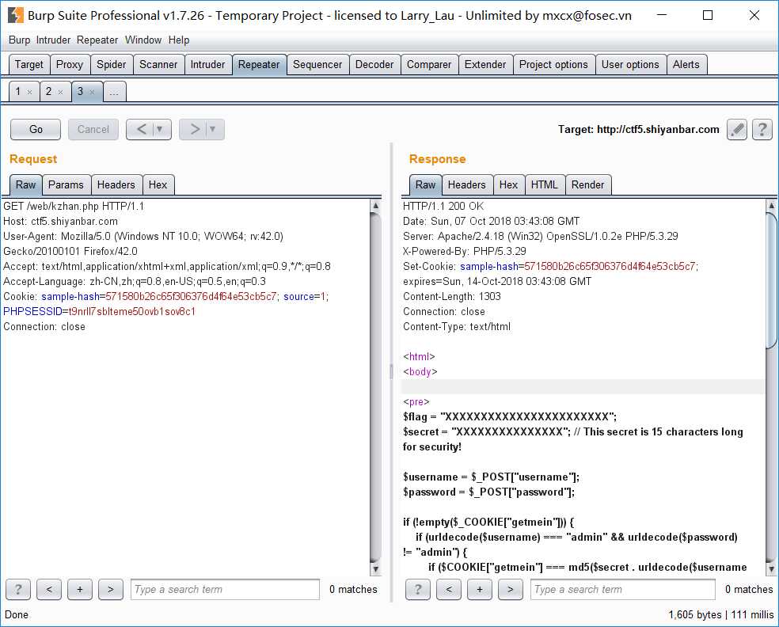Image resolution: width=779 pixels, height=627 pixels.
Task: Send the request with the Go button
Action: click(36, 129)
